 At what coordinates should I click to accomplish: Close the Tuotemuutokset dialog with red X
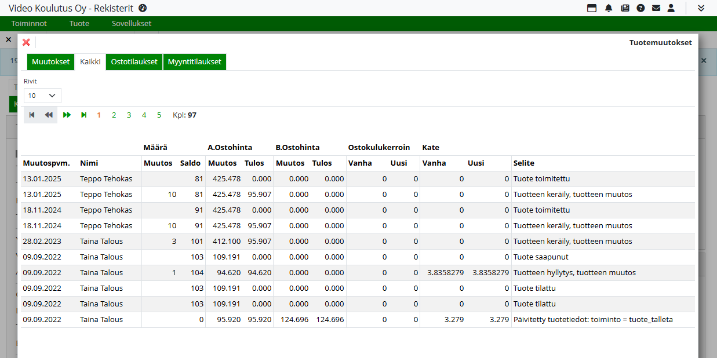click(26, 42)
